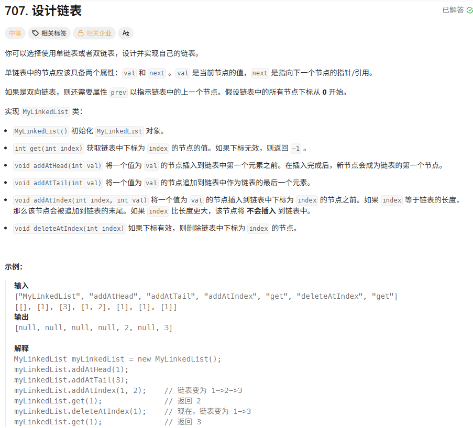Click the green checkmark icon beside 已解答

(x=469, y=10)
